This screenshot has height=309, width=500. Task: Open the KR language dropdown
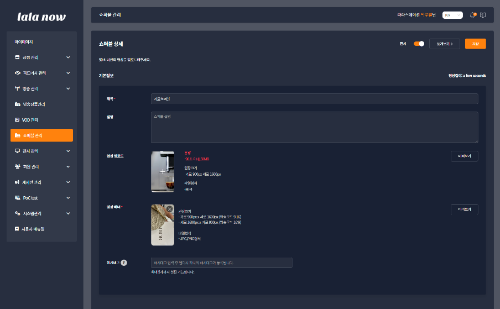(x=452, y=15)
